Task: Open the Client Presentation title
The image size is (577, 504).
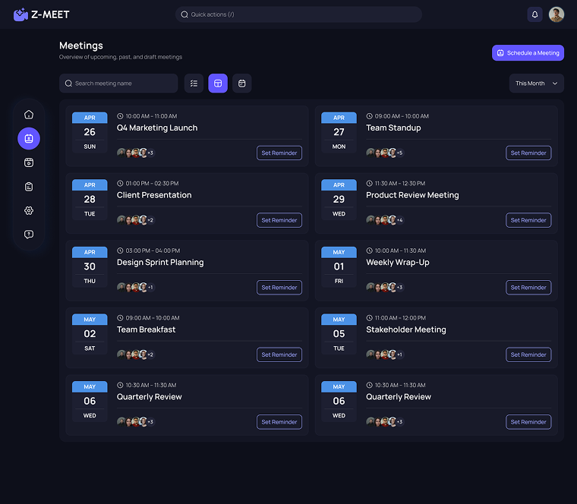Action: click(154, 195)
